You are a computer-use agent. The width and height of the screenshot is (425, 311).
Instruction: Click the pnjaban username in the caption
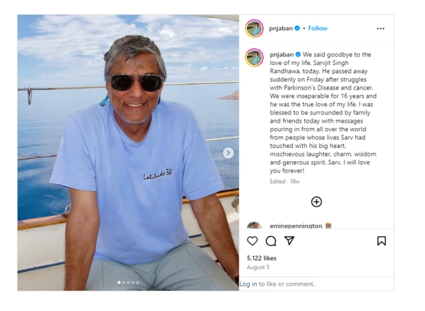(x=281, y=54)
